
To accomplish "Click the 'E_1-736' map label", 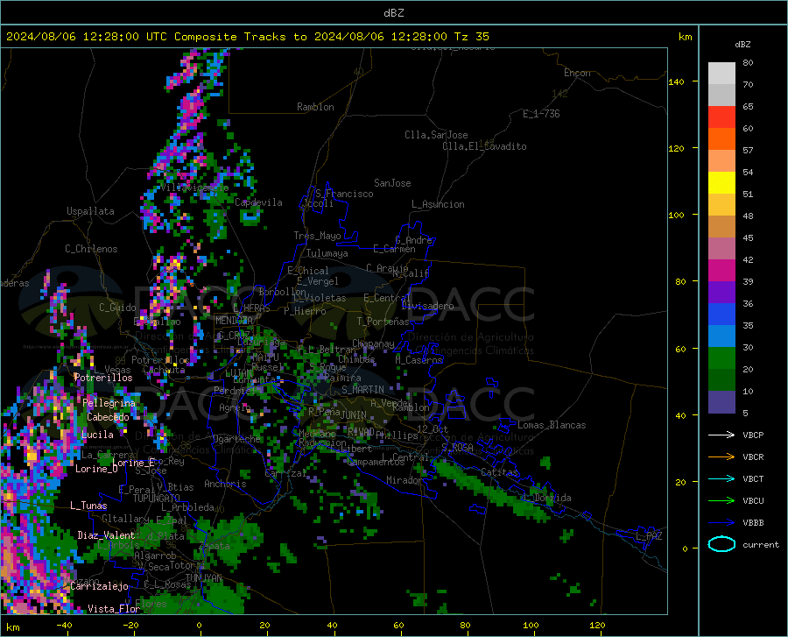I will 541,114.
